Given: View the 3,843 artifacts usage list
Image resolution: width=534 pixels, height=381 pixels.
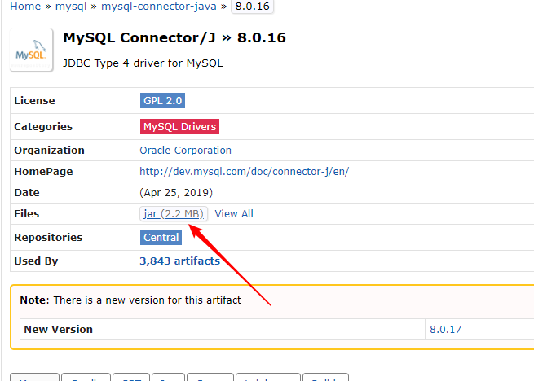Looking at the screenshot, I should [180, 261].
